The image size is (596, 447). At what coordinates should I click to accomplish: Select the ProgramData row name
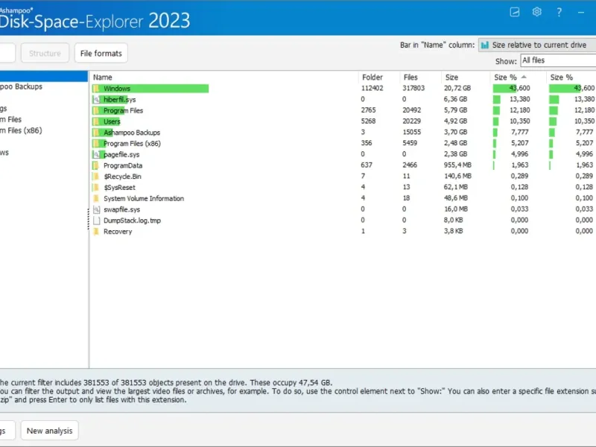[123, 165]
